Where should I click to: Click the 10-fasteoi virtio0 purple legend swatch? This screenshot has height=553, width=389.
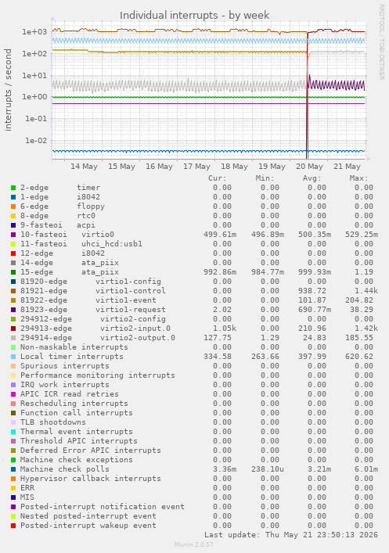pyautogui.click(x=13, y=235)
